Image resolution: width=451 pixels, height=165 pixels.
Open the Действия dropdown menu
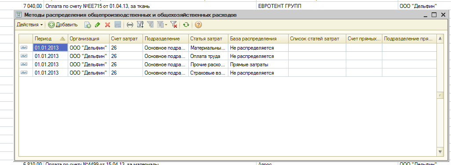click(x=29, y=25)
